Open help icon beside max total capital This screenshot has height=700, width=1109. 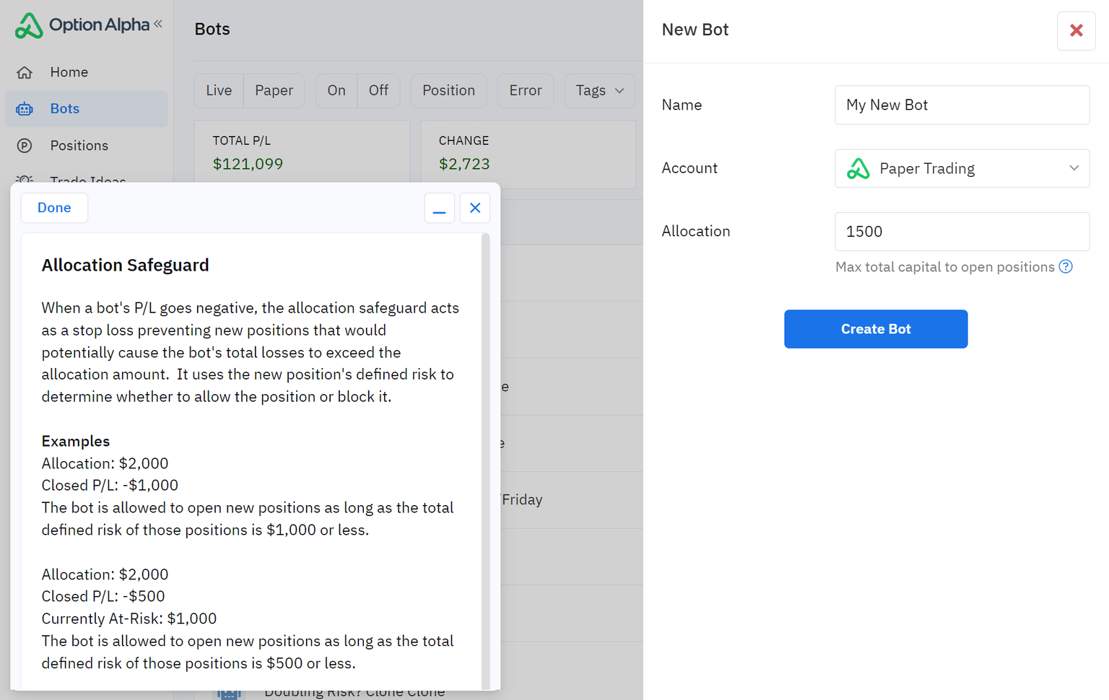pos(1066,267)
